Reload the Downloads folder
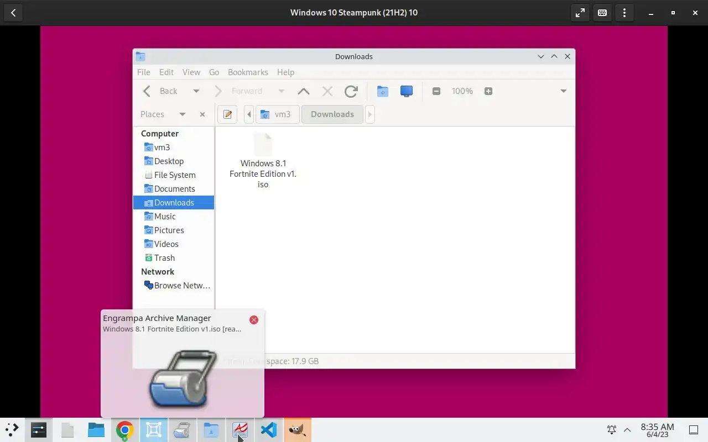 [x=351, y=91]
